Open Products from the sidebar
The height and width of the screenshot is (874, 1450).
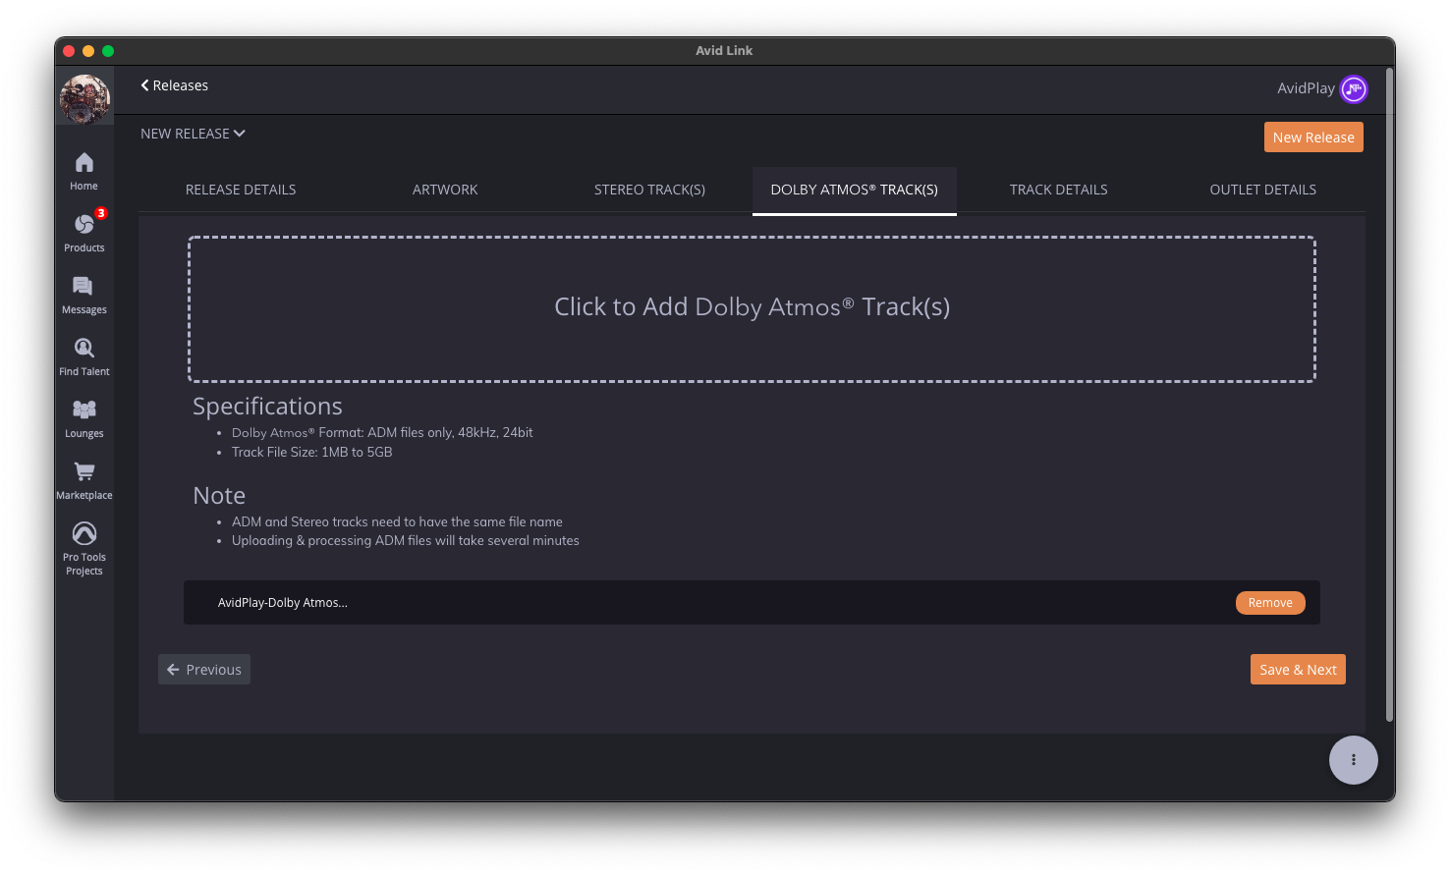(x=84, y=230)
